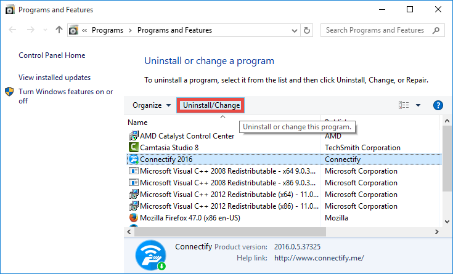
Task: Select Connectify 2016 program name
Action: 166,159
